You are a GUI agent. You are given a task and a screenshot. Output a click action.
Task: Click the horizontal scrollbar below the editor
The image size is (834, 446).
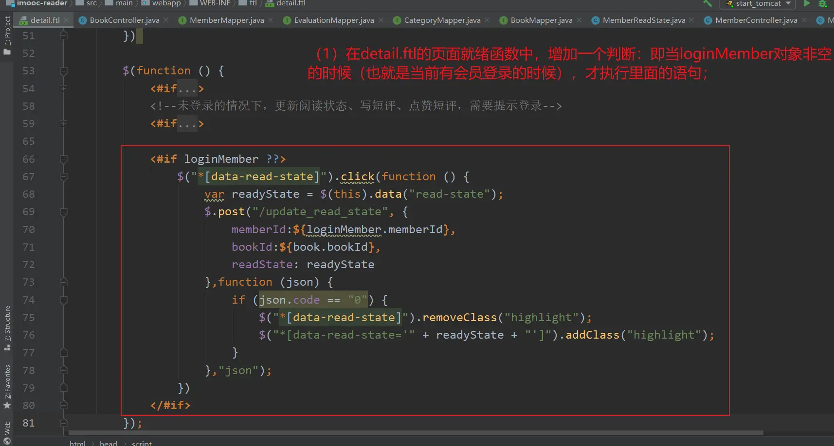click(416, 433)
